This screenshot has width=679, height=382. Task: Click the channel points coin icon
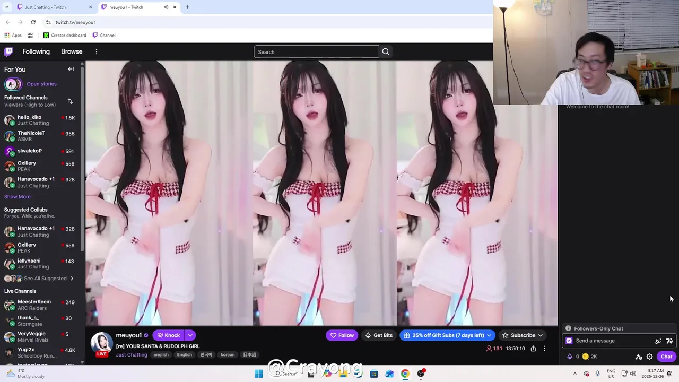click(x=586, y=357)
